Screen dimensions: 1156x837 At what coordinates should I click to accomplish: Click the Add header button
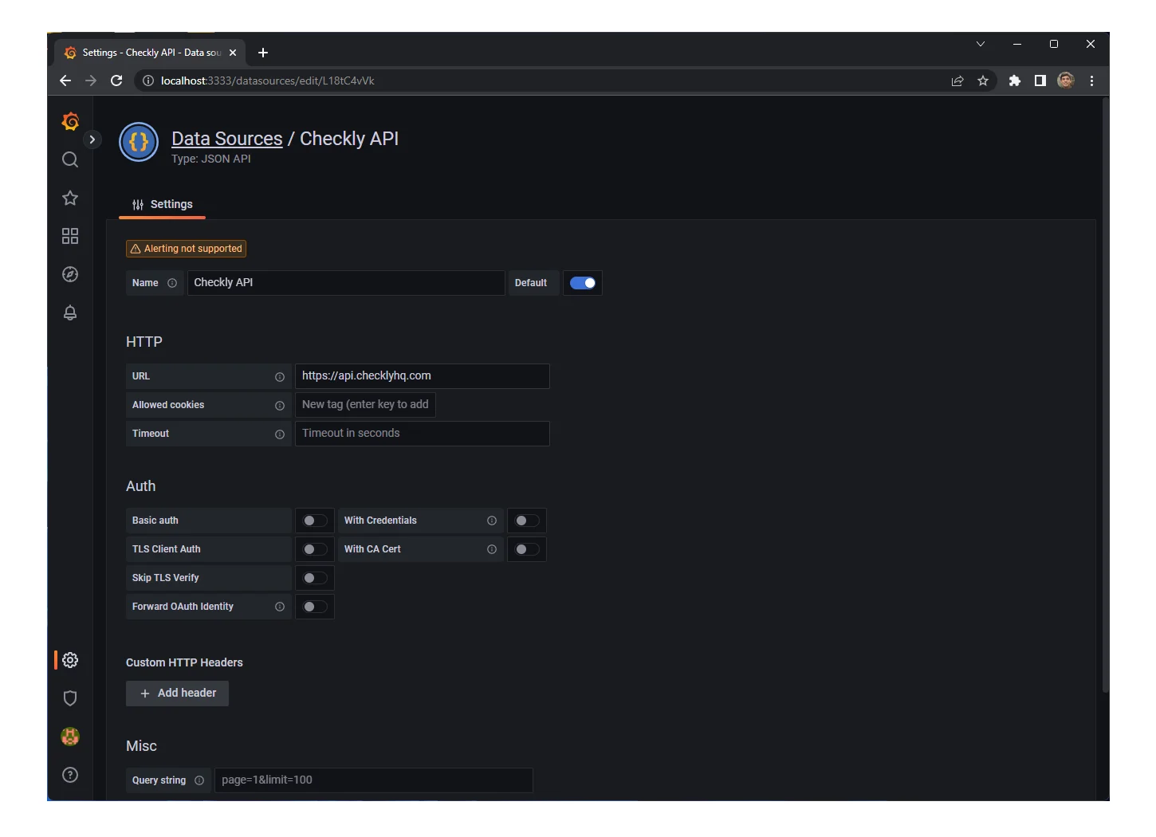click(x=177, y=694)
